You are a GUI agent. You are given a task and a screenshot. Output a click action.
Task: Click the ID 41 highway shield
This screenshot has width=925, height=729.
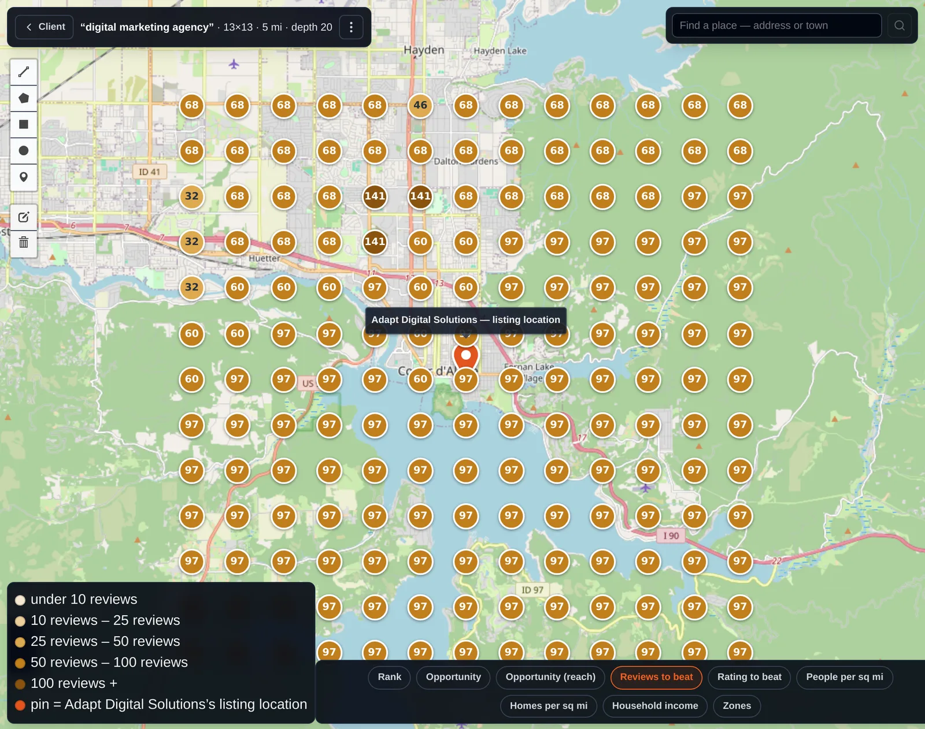[149, 172]
